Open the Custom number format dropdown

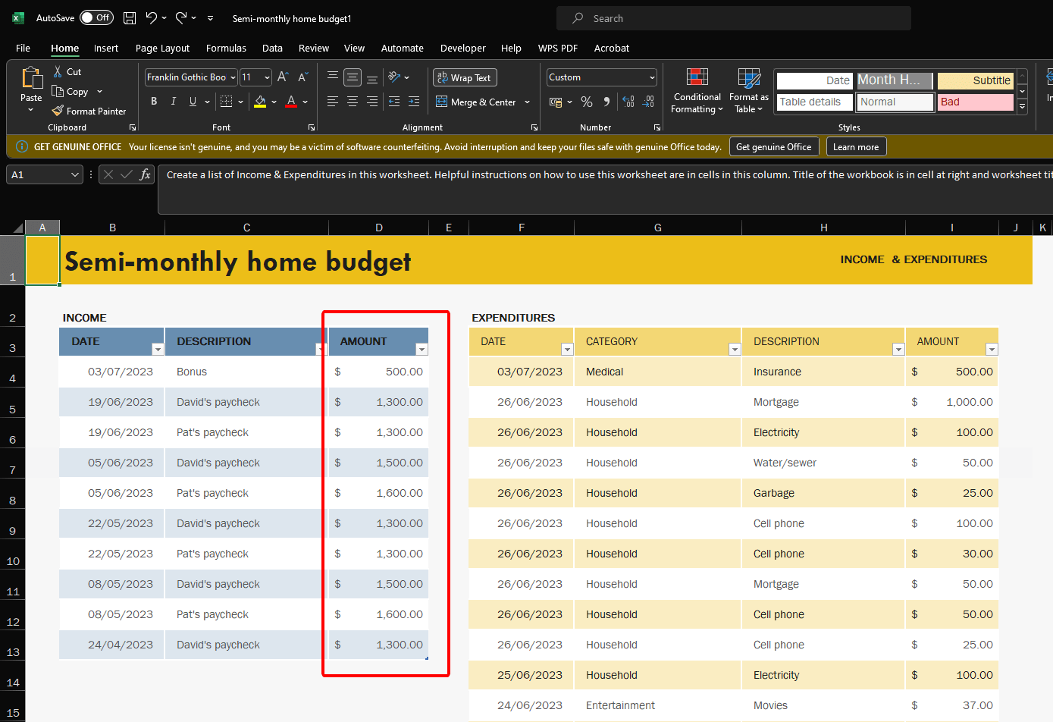click(x=602, y=77)
